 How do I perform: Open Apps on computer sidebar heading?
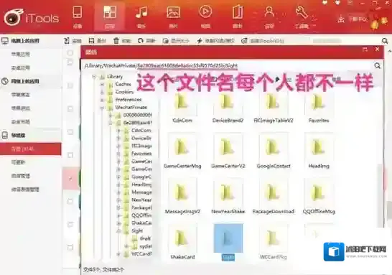coord(25,40)
